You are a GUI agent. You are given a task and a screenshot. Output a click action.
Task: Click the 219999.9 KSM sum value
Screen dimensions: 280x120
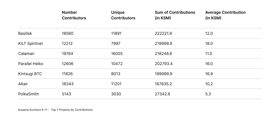coord(164,43)
